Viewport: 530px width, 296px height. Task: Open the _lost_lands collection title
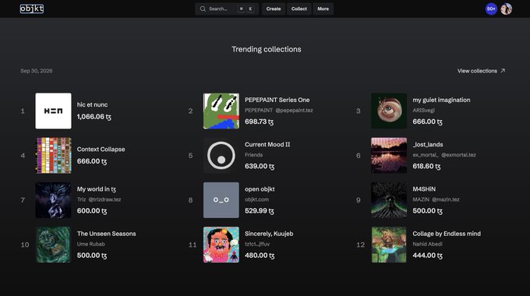pyautogui.click(x=428, y=145)
